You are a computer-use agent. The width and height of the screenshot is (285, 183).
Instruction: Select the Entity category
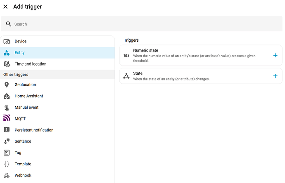[x=19, y=53]
